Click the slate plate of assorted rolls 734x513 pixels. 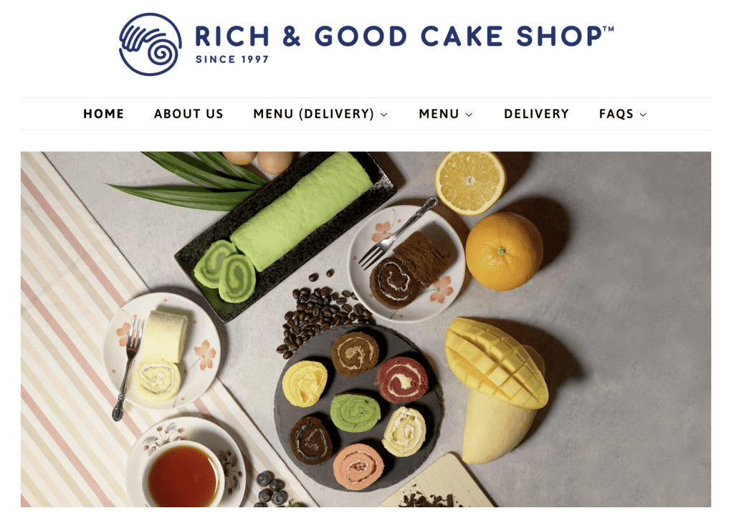(x=358, y=407)
